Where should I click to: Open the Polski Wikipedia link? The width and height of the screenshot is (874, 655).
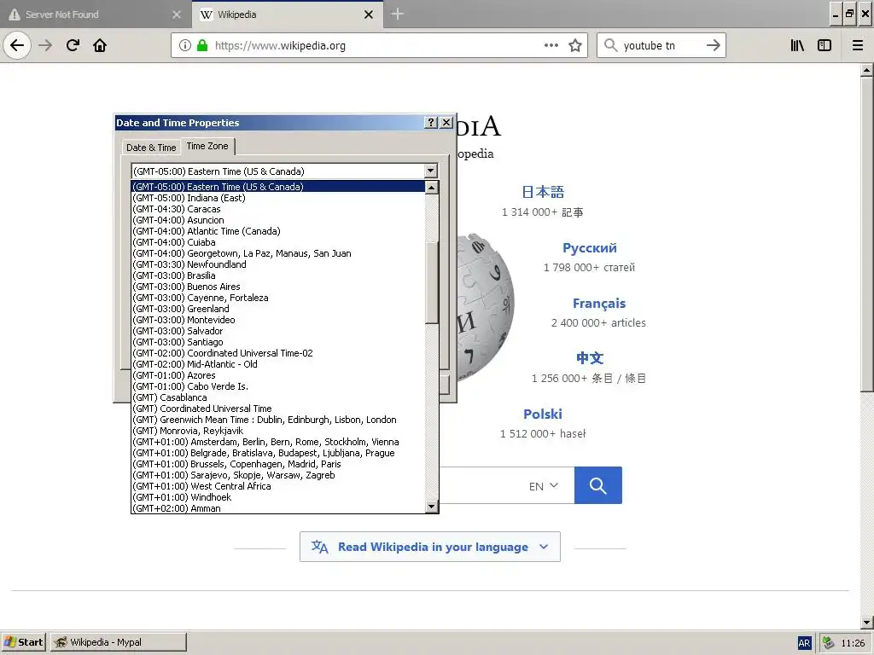pyautogui.click(x=542, y=414)
